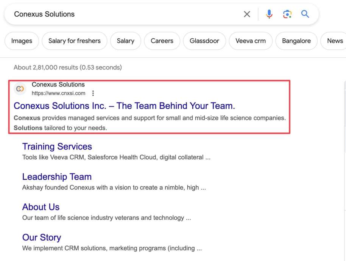Click the snippet "Akshay founded Conexus with a vision"
The height and width of the screenshot is (261, 346).
tap(114, 187)
